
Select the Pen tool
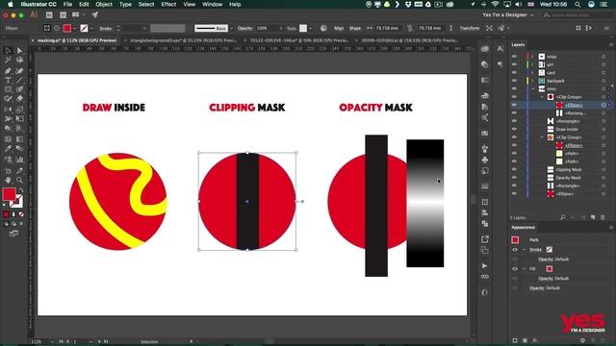[8, 70]
